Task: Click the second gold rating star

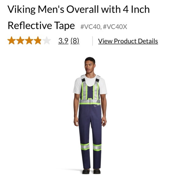Action: tap(20, 40)
